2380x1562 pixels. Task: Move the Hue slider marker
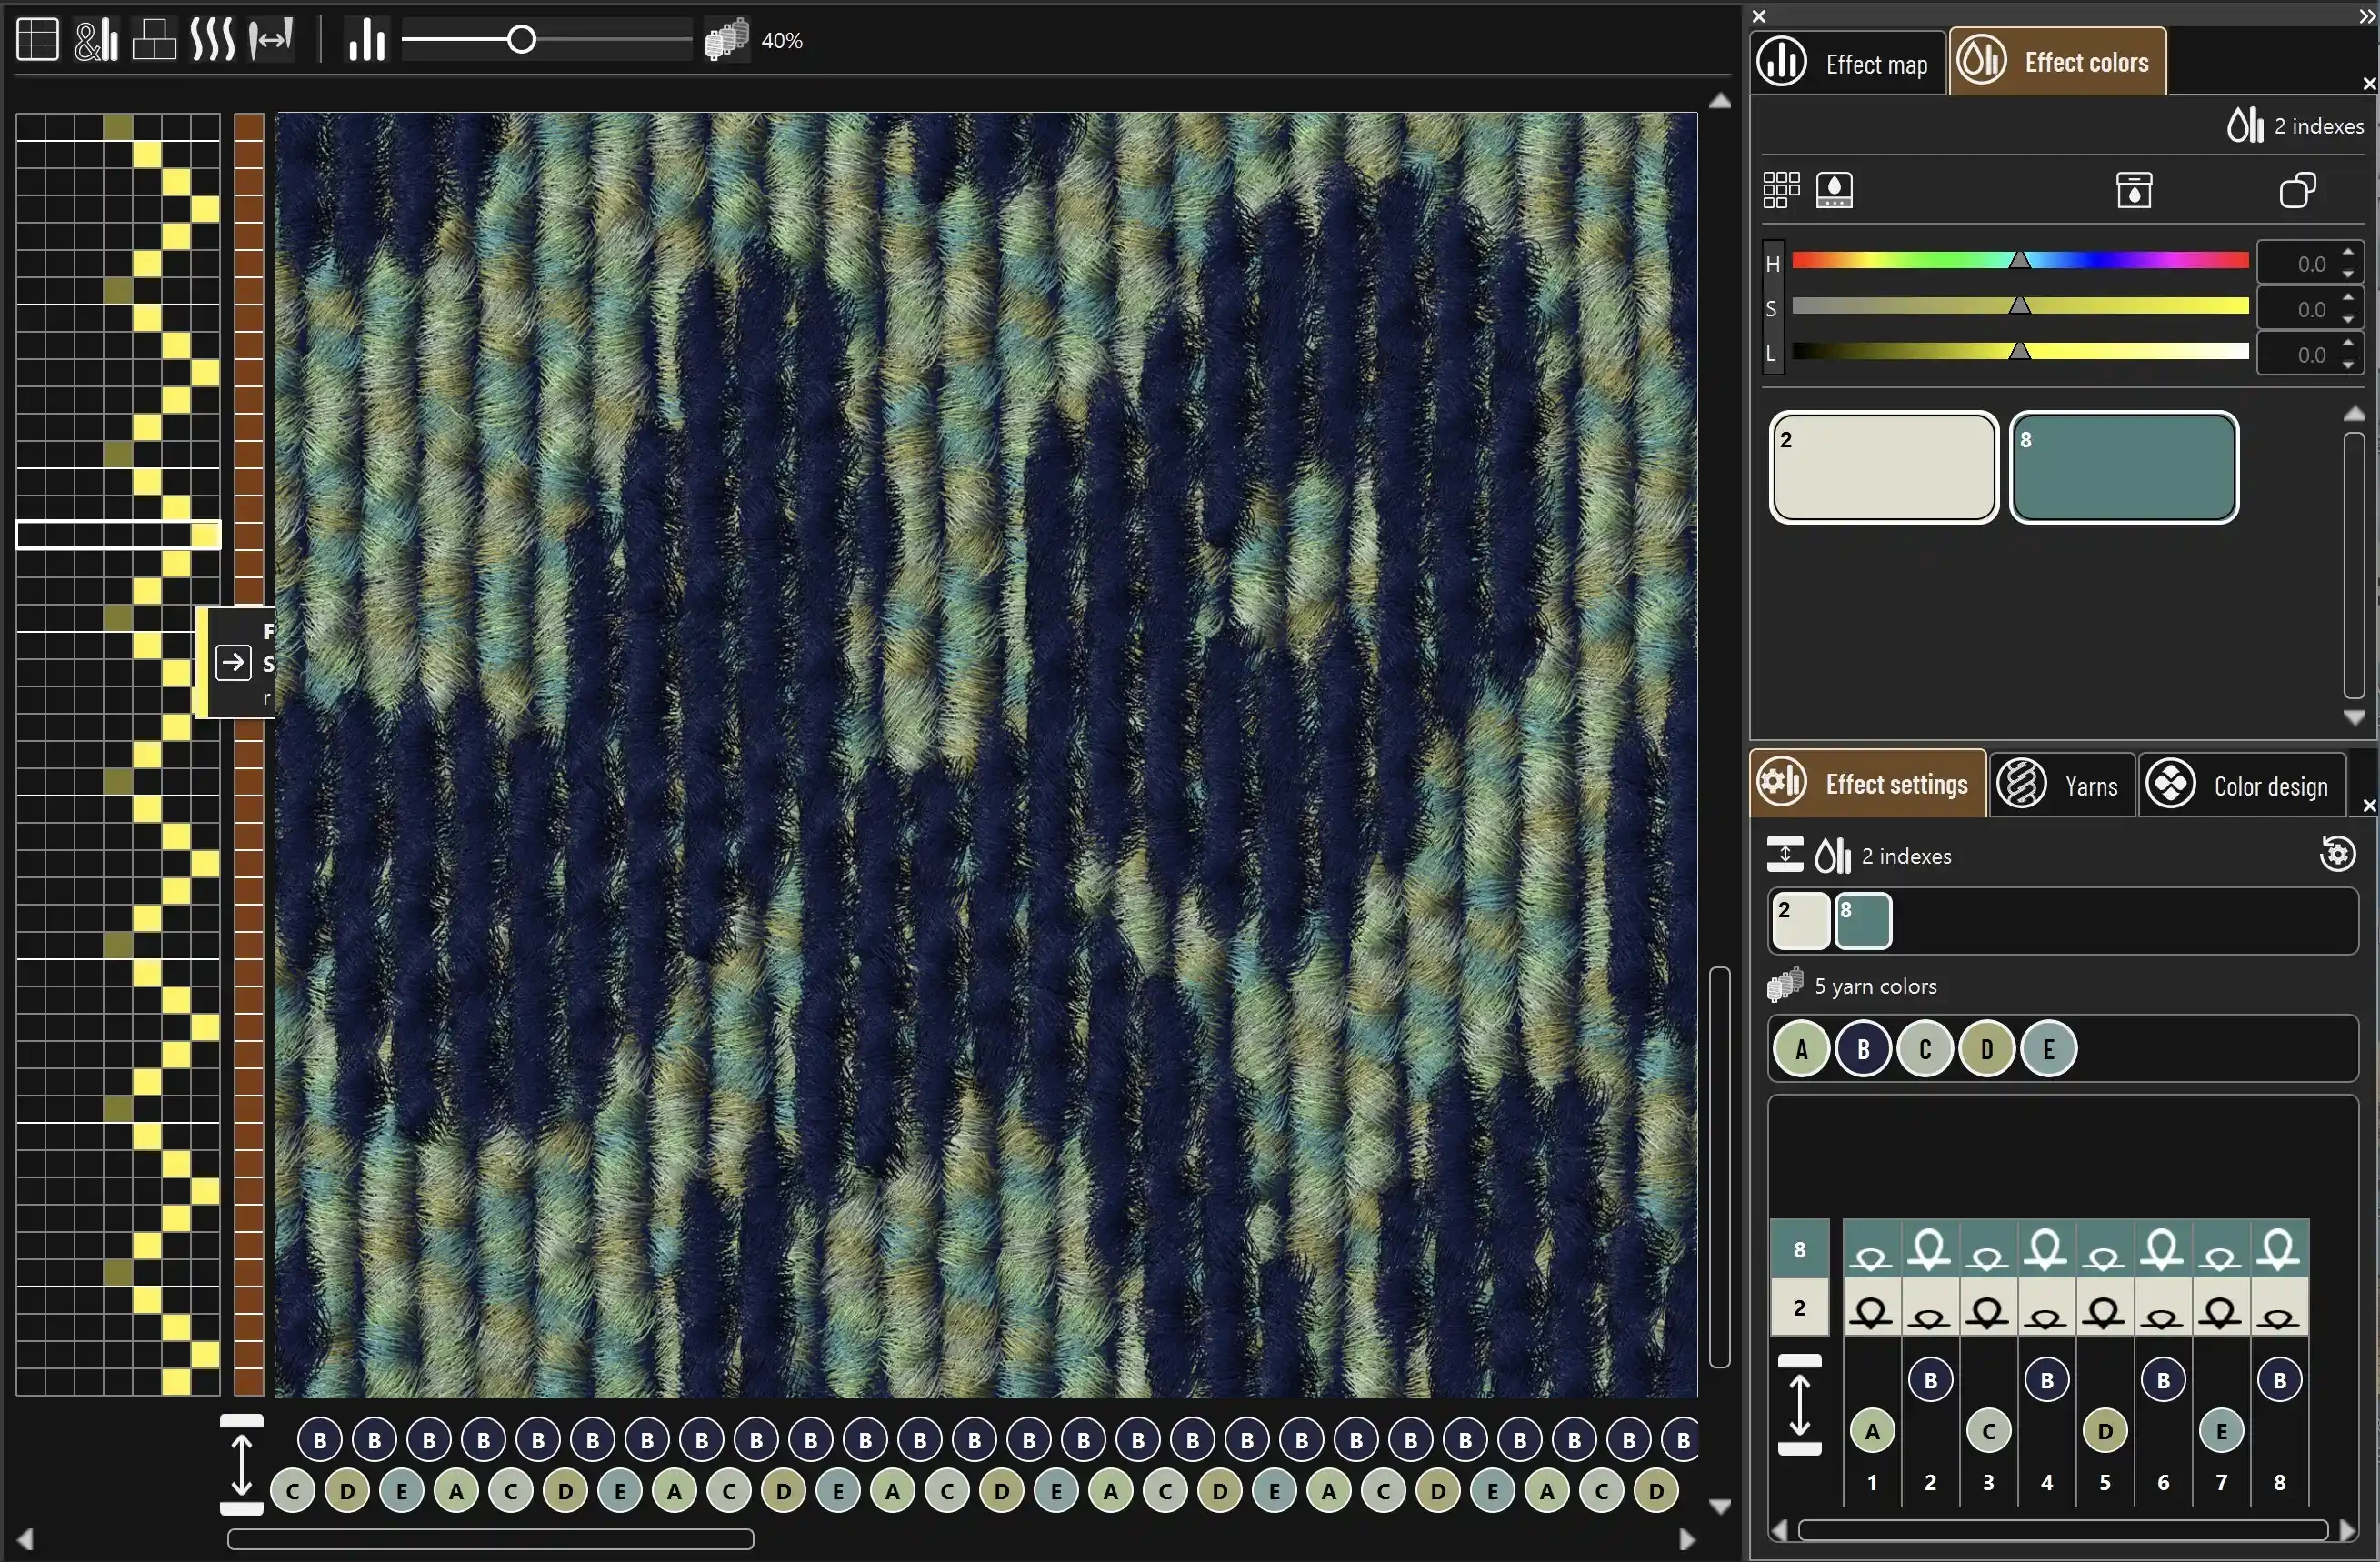point(2020,261)
